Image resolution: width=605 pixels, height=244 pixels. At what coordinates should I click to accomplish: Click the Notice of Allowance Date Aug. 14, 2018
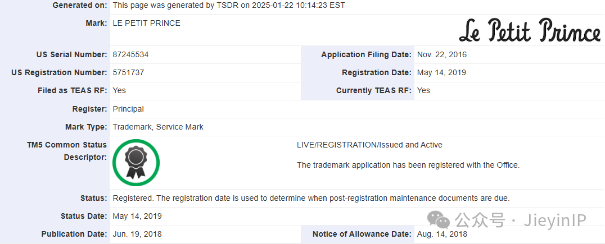[442, 234]
